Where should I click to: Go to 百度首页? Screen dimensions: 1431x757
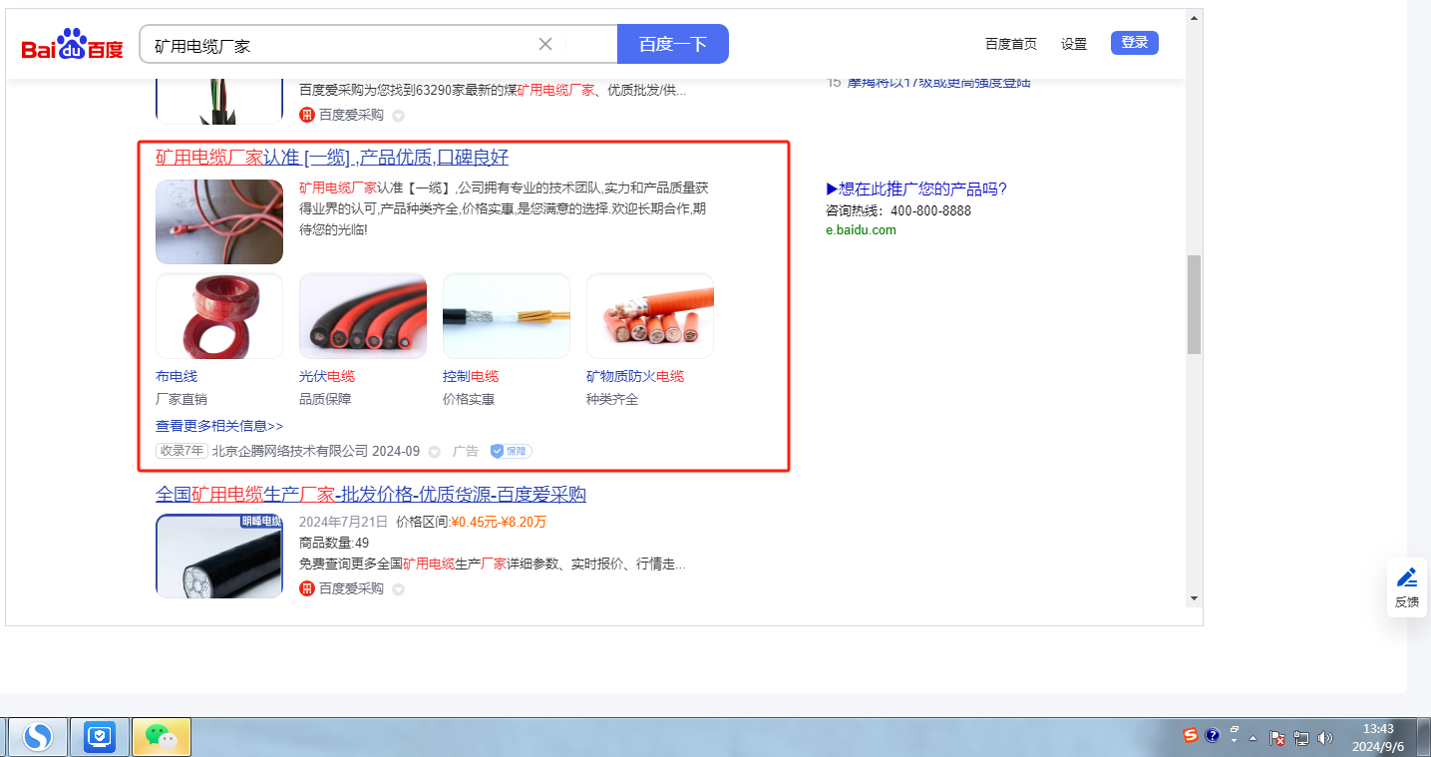pos(1011,44)
